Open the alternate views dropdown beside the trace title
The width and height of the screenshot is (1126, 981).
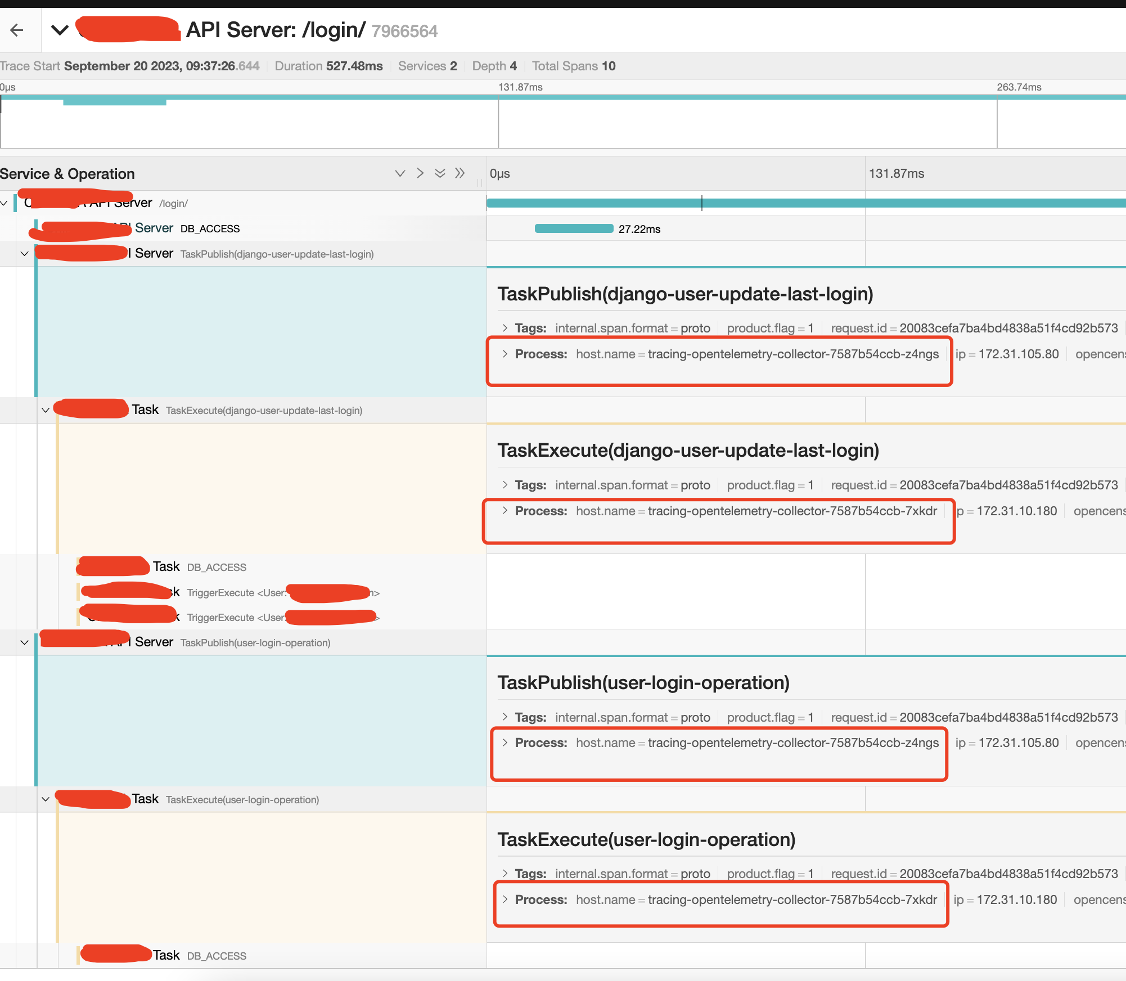(x=60, y=30)
